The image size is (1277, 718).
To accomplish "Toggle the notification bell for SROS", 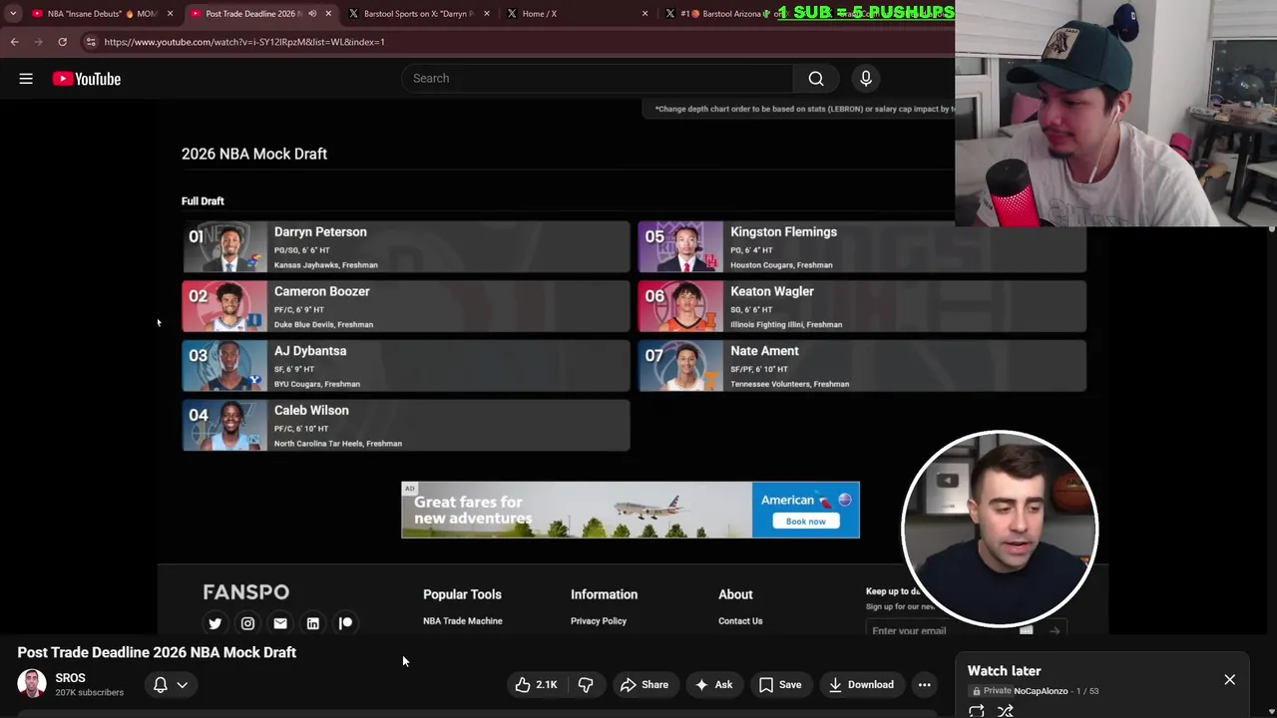I will [x=160, y=685].
